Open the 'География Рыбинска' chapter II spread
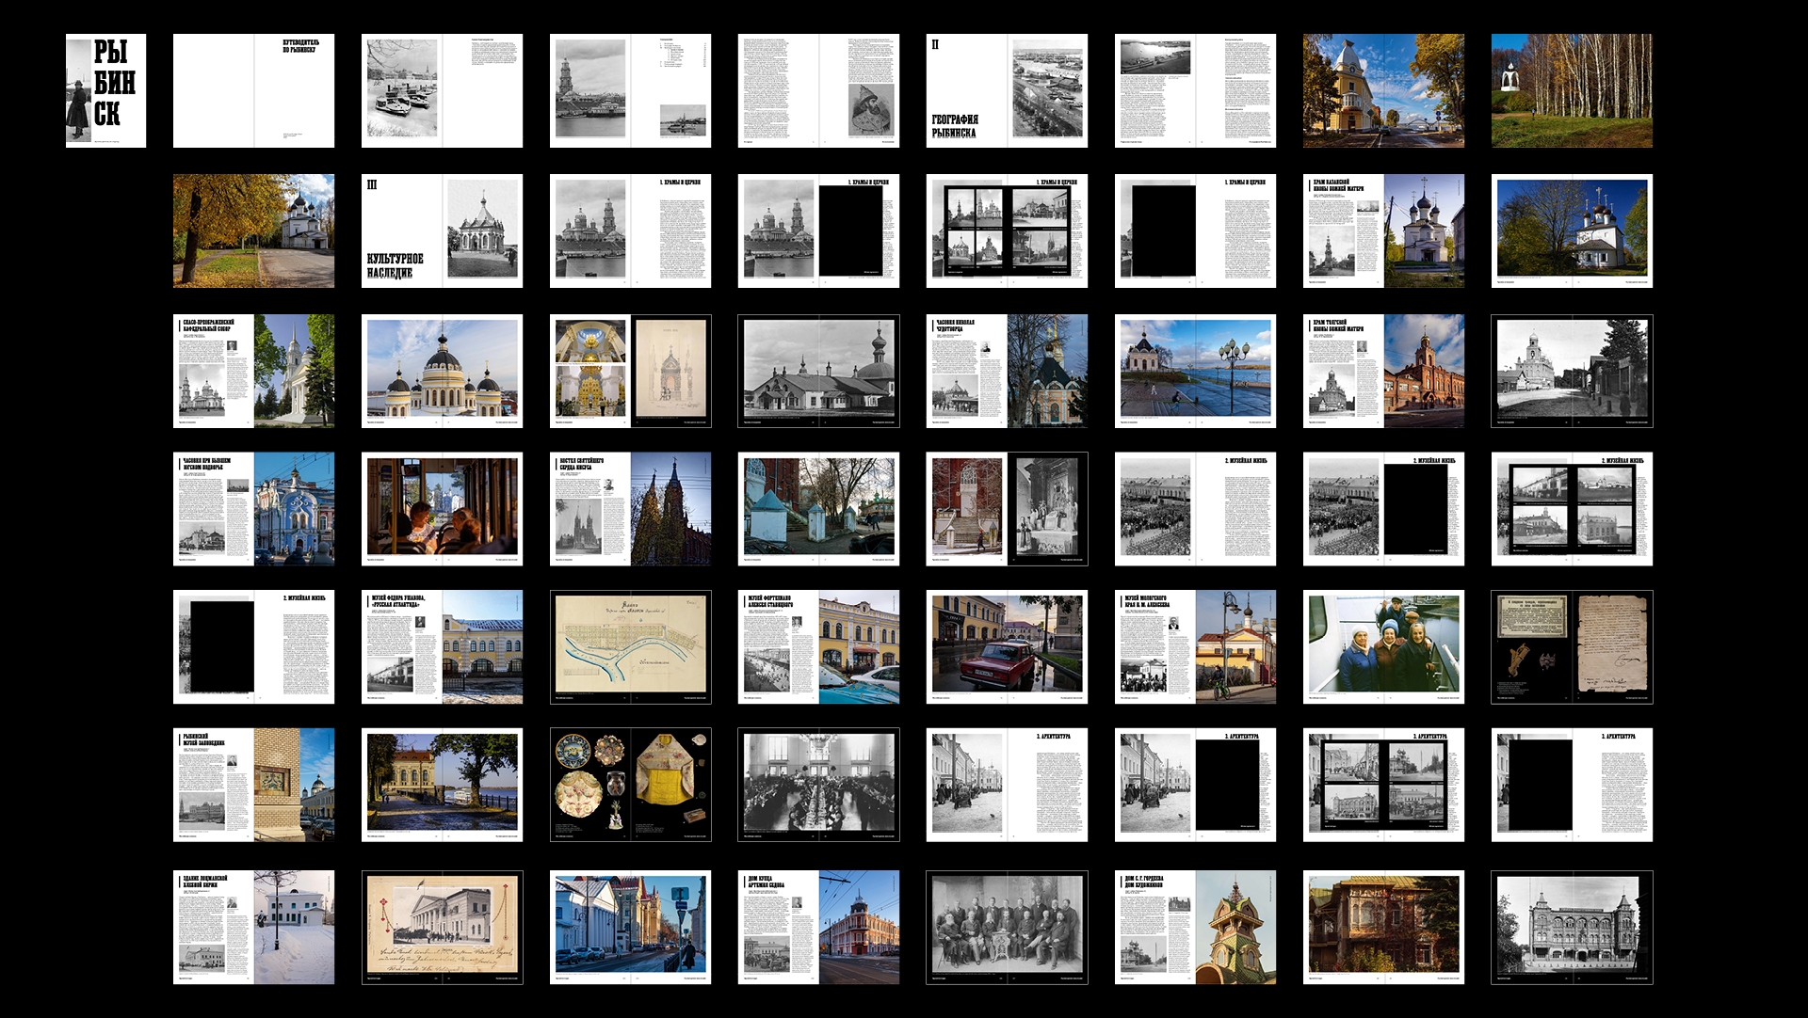 tap(1007, 90)
